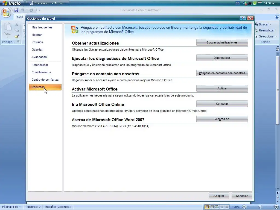
Task: Select the Inicio ribbon tab
Action: click(x=20, y=17)
